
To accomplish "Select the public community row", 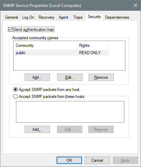I will pos(62,53).
